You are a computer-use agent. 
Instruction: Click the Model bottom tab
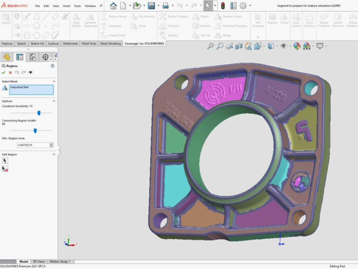(24, 261)
